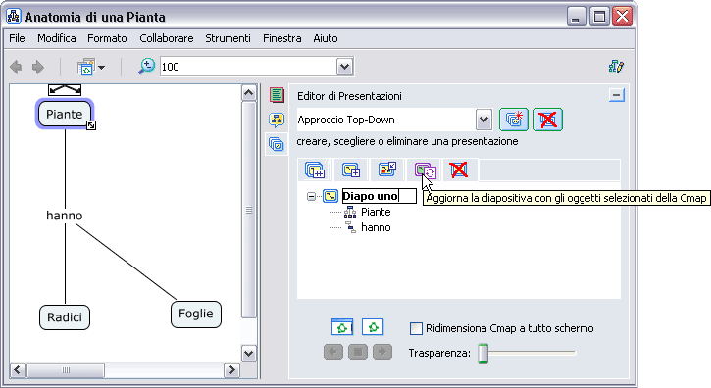Click the Trasparenza slider handle

point(483,353)
